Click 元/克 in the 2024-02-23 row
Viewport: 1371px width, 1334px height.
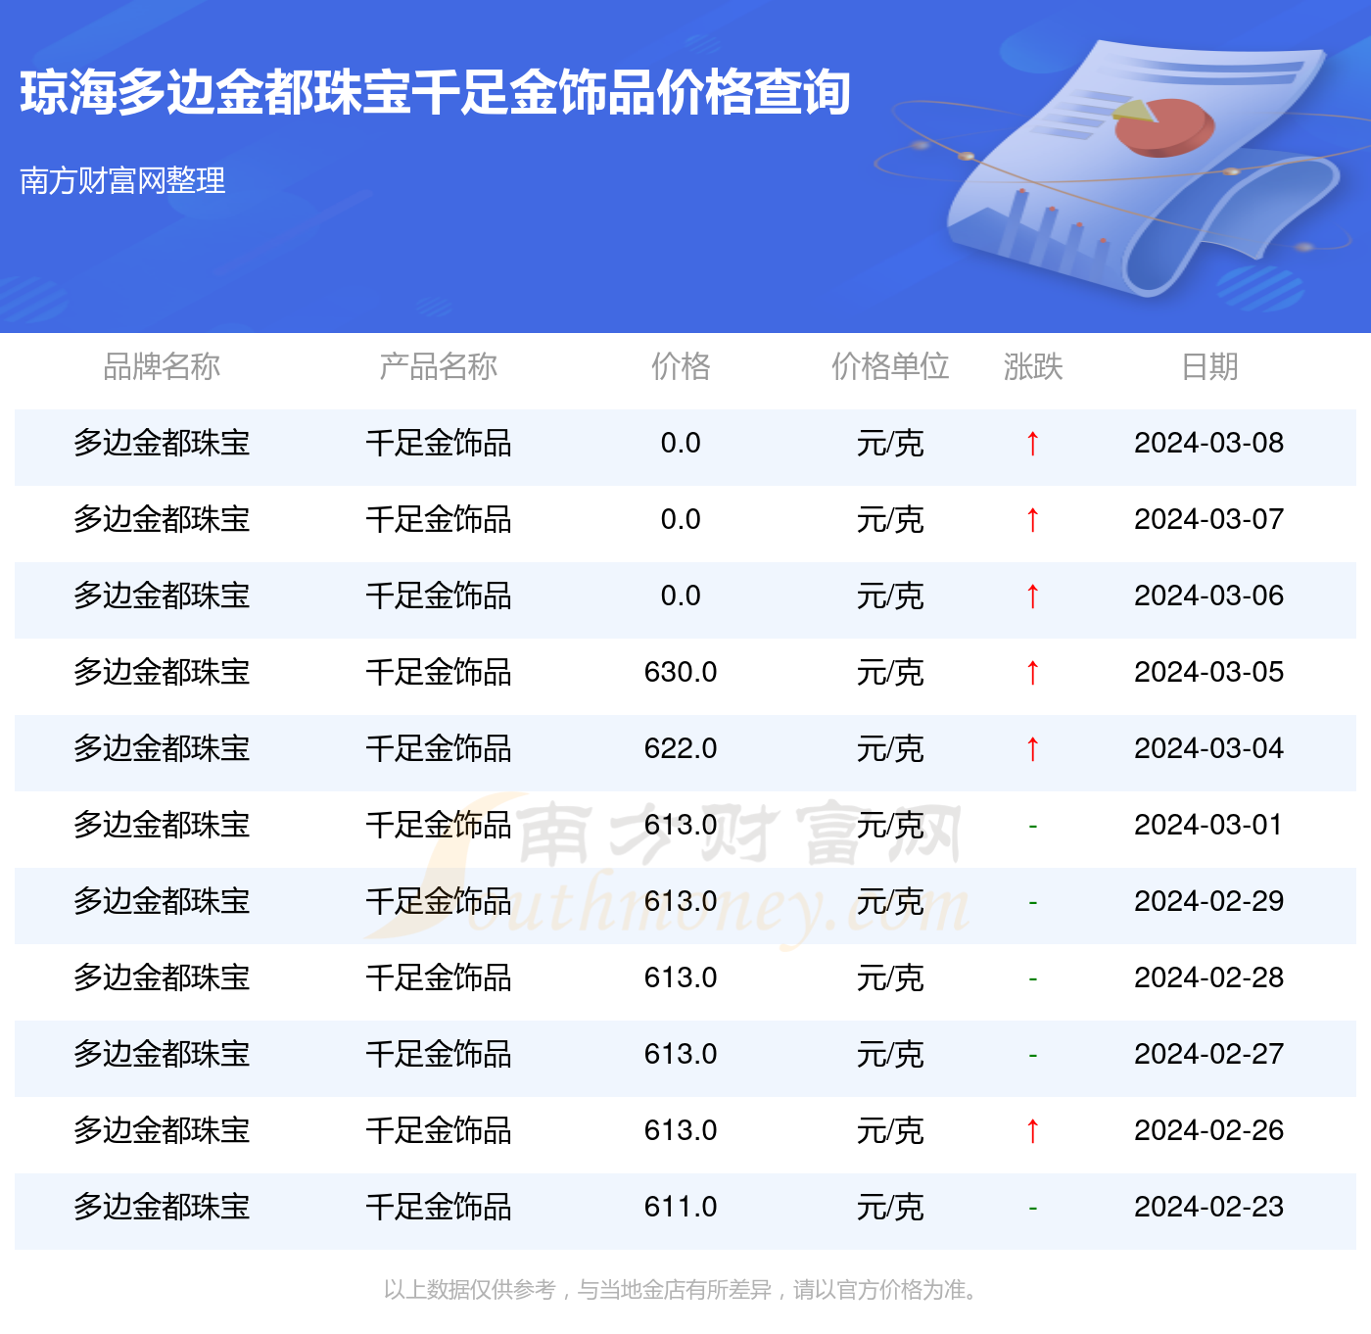pyautogui.click(x=890, y=1207)
